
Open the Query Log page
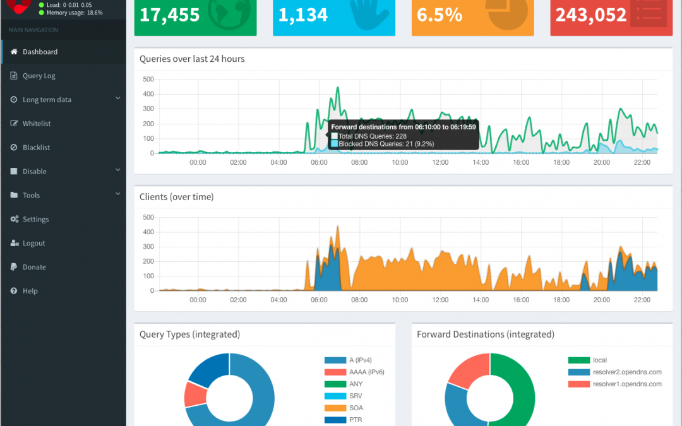[x=64, y=76]
